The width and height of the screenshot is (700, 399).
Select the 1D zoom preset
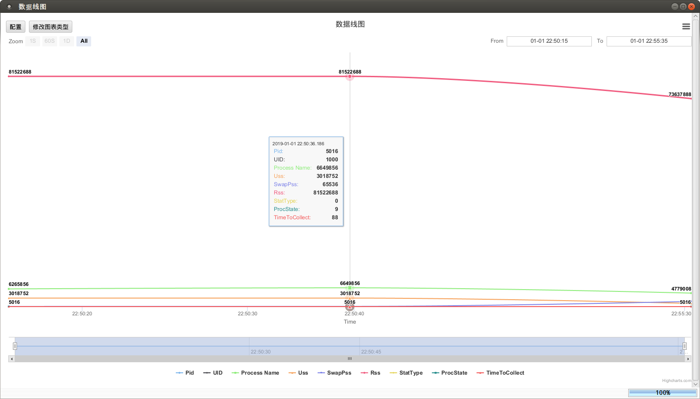point(66,41)
